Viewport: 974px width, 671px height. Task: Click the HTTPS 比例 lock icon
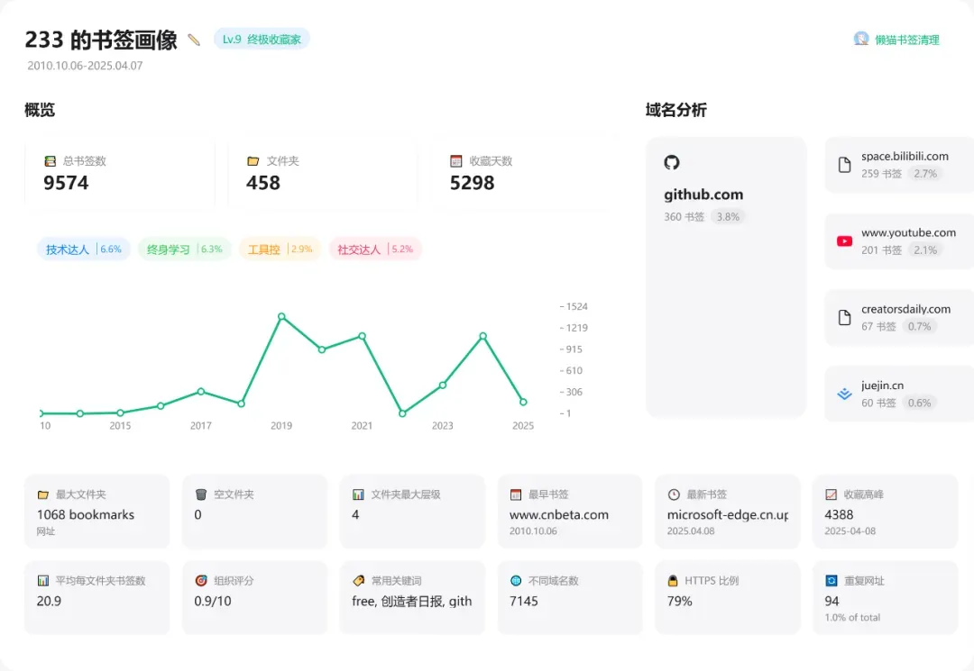(672, 581)
